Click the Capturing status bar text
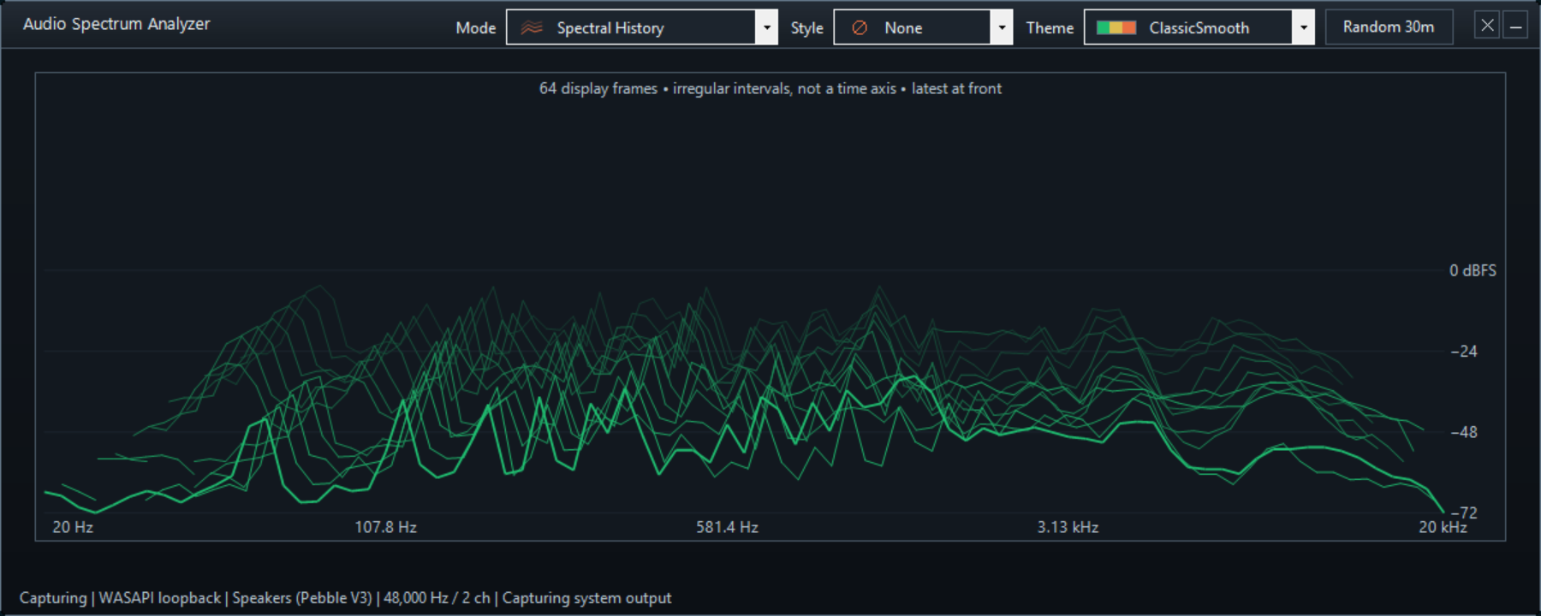This screenshot has height=616, width=1541. 53,598
